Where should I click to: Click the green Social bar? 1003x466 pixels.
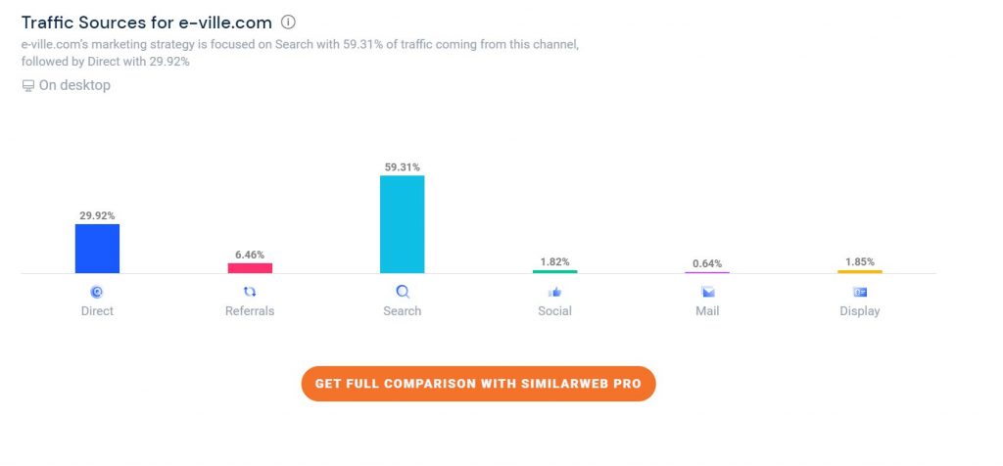click(x=554, y=271)
